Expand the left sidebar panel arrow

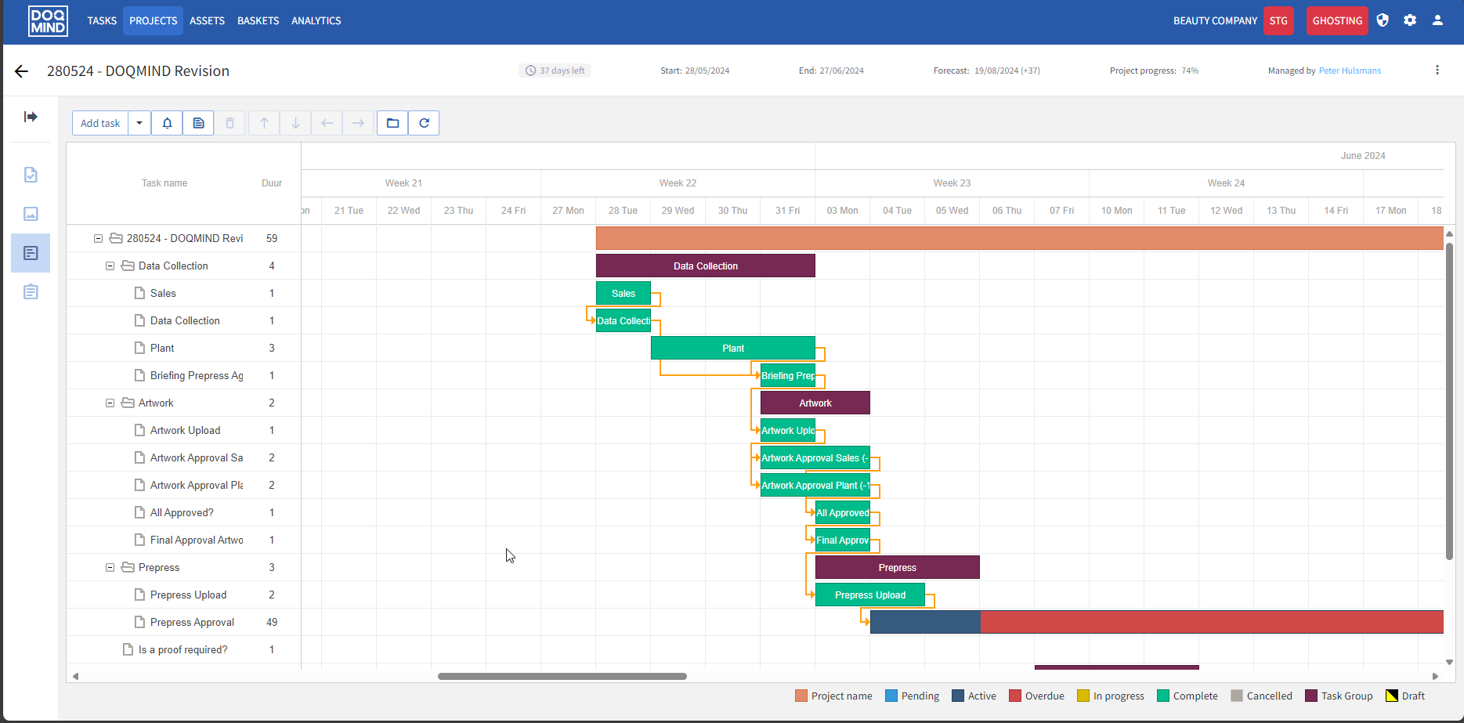[31, 117]
